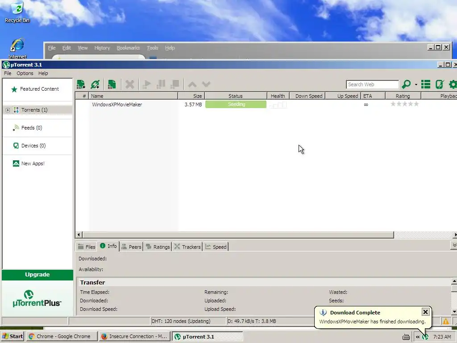Select the WindowsXPMovieMaker torrent row

266,105
